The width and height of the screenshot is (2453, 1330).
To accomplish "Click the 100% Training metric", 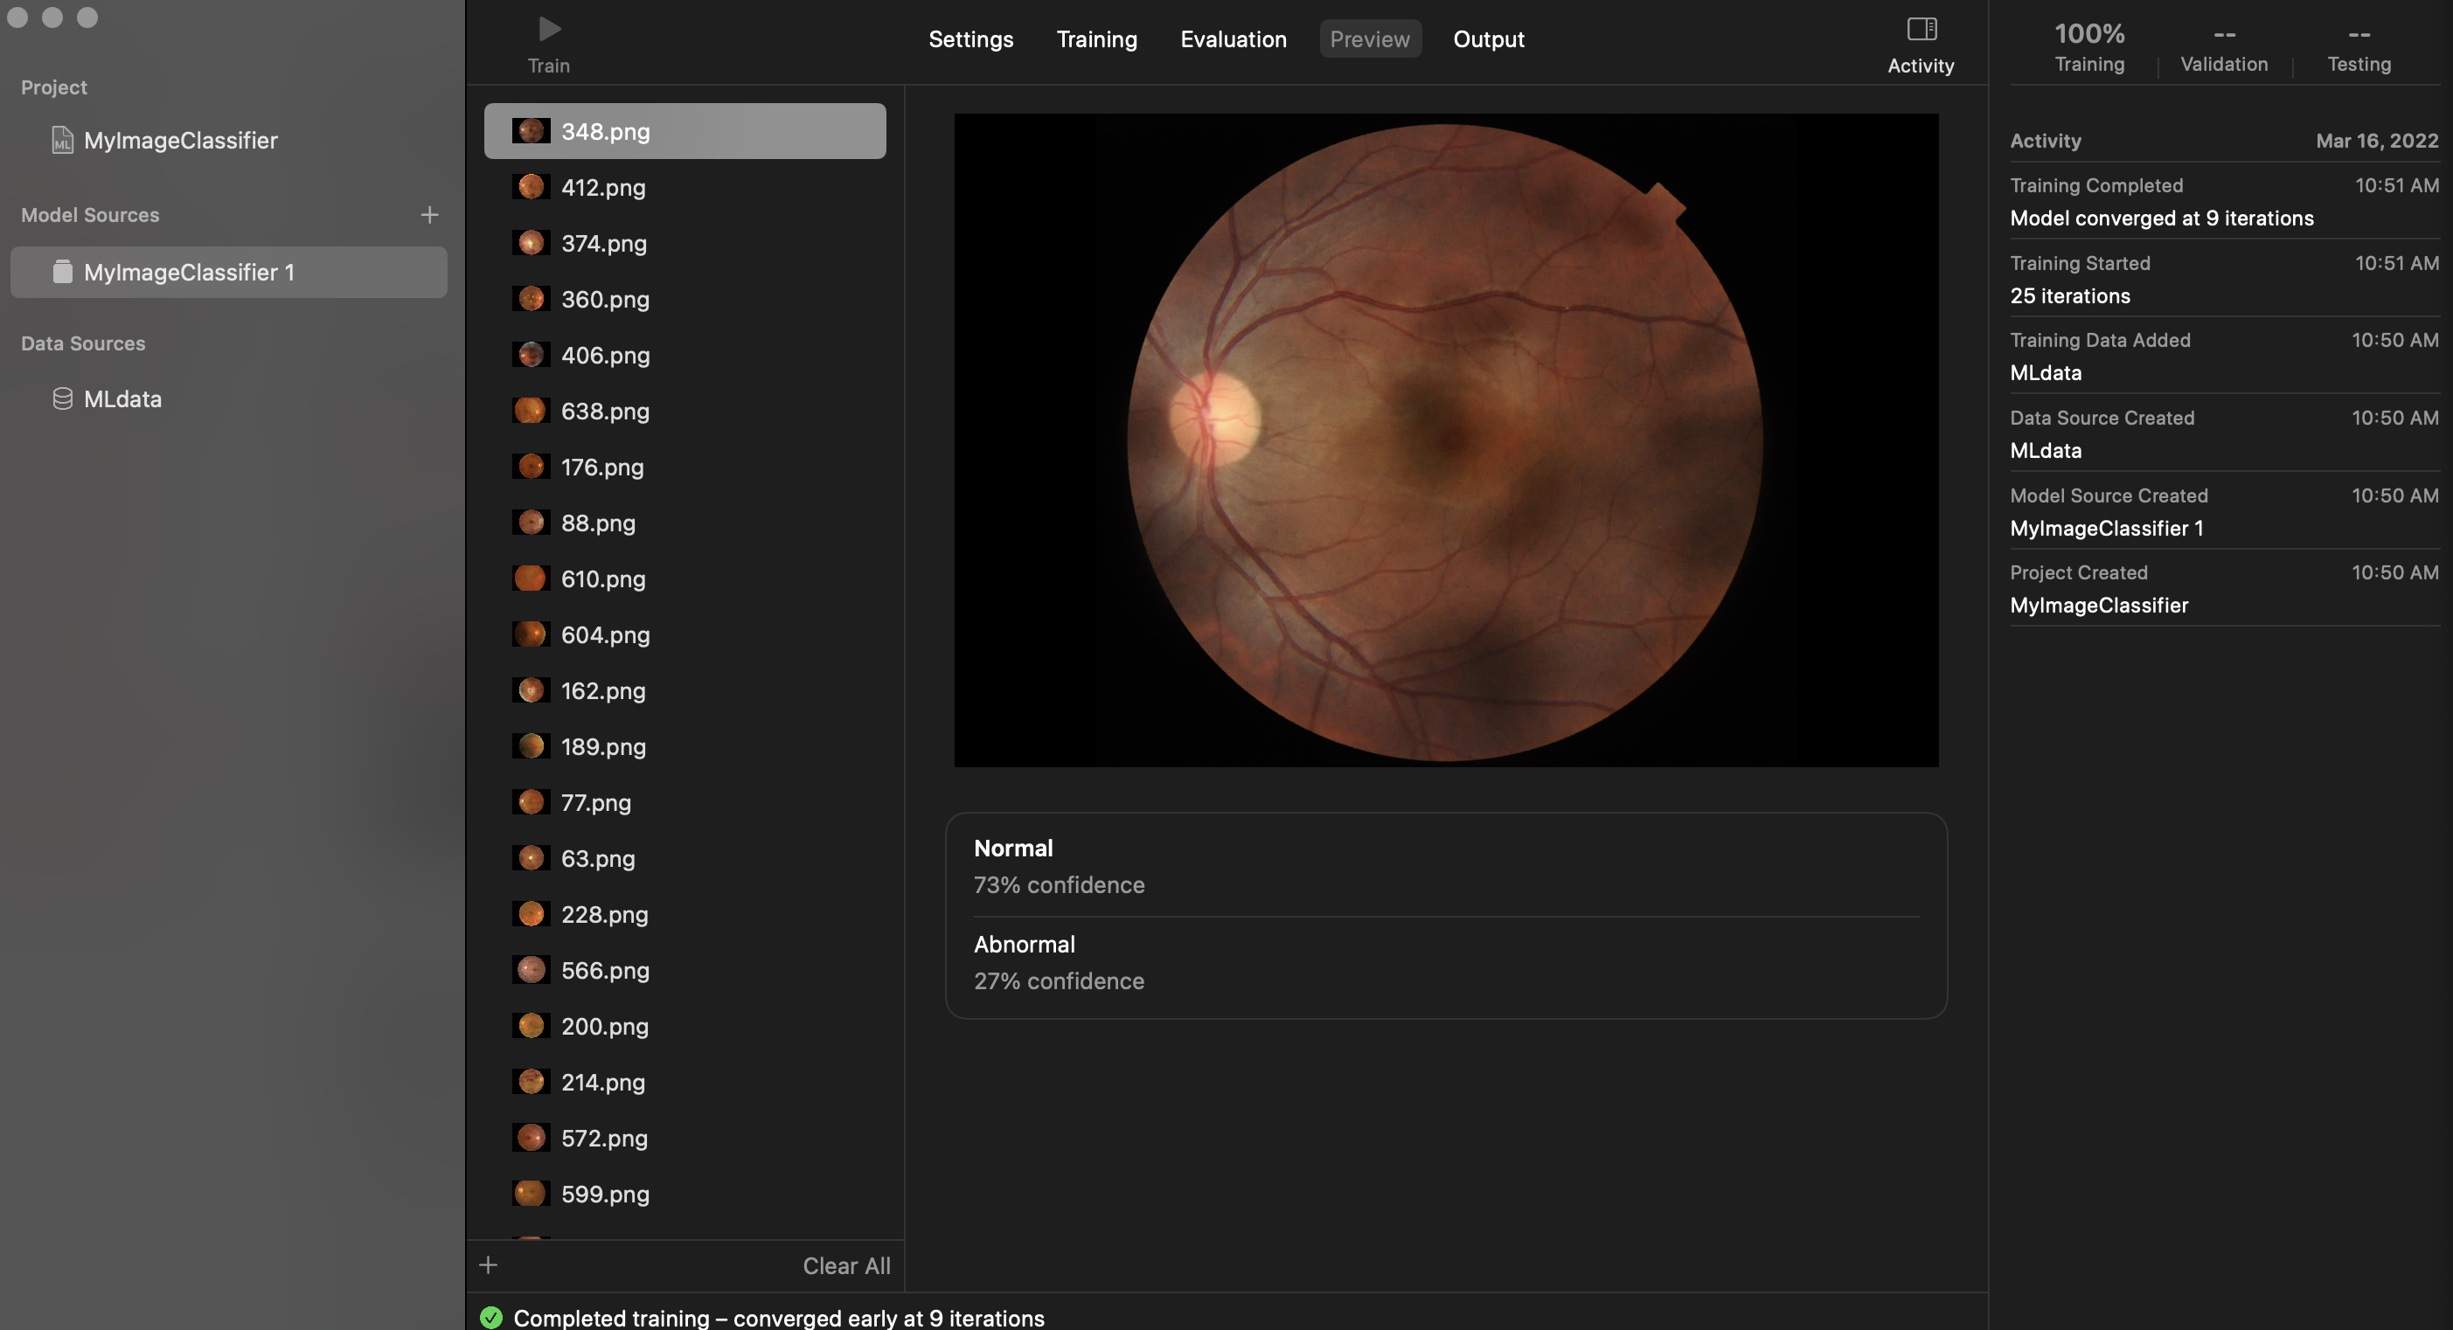I will click(x=2088, y=45).
